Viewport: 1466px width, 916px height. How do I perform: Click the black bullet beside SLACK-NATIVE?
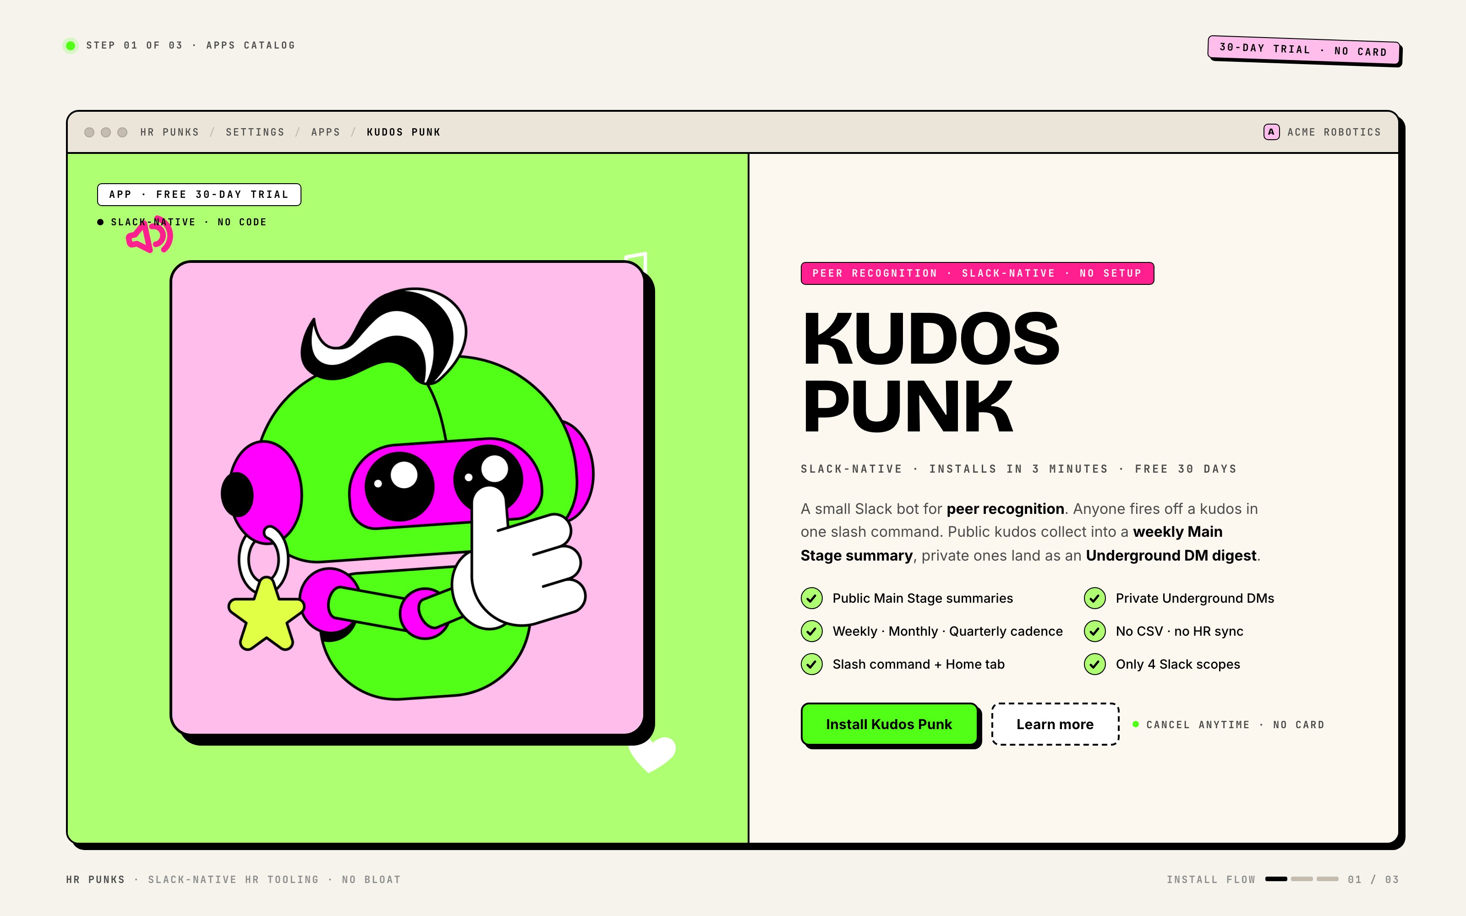(x=101, y=222)
